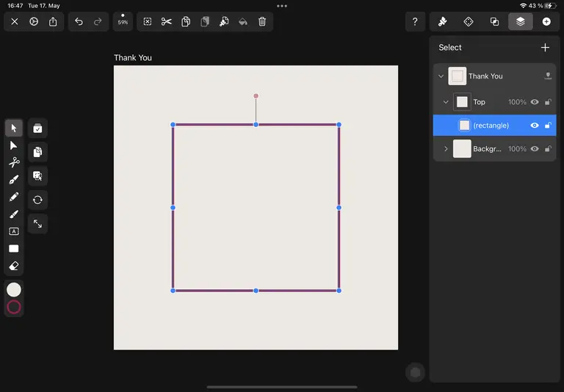Lock the rectangle layer
Viewport: 564px width, 392px height.
[548, 126]
